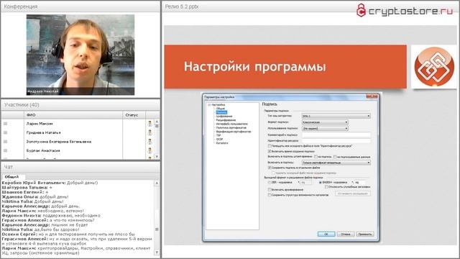Uncheck 'Сохранять подпись в отдельном файле'
460x259 pixels.
270,168
